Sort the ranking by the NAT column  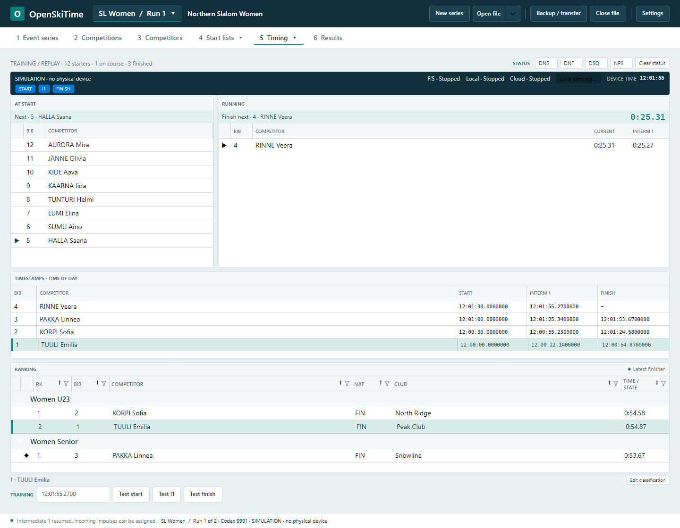click(381, 383)
